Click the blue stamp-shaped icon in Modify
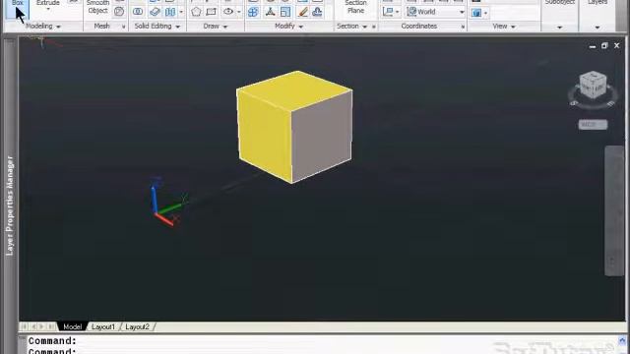This screenshot has height=354, width=630. 317,12
